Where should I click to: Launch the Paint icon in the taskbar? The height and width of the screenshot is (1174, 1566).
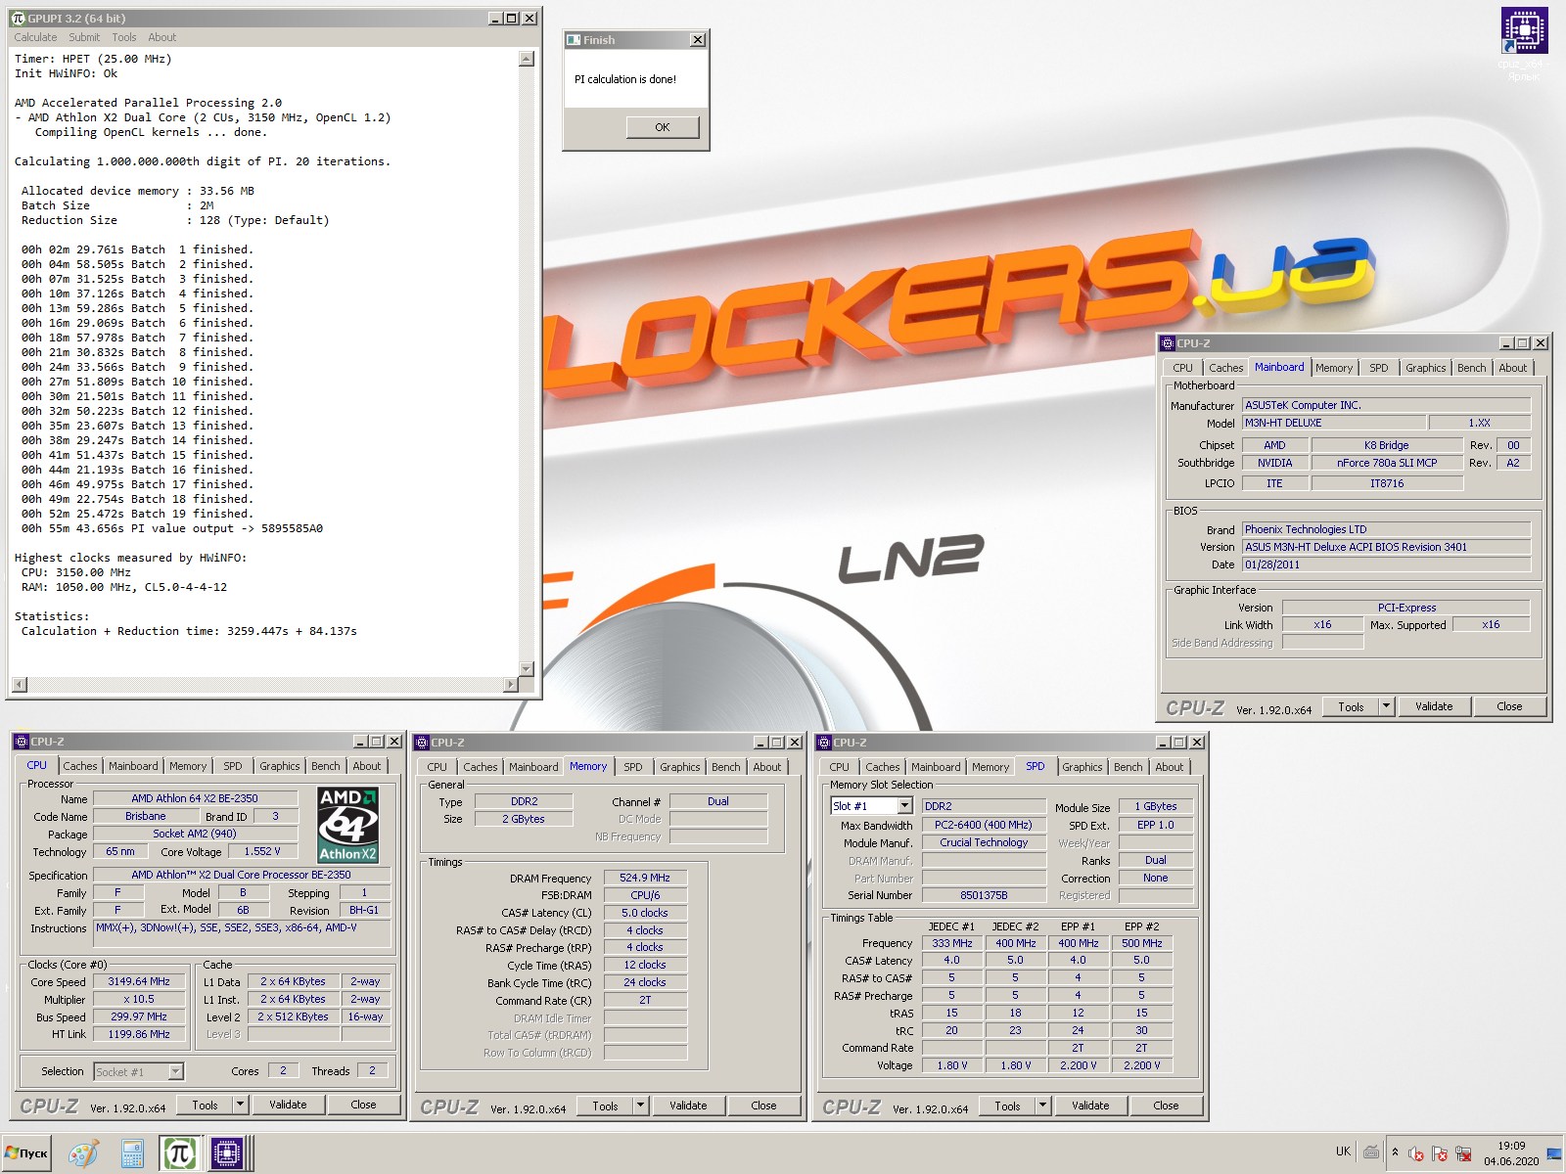tap(83, 1153)
